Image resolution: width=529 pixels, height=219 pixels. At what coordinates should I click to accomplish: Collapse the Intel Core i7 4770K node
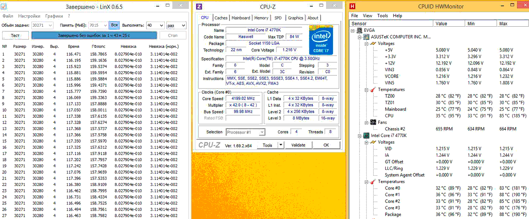(360, 136)
